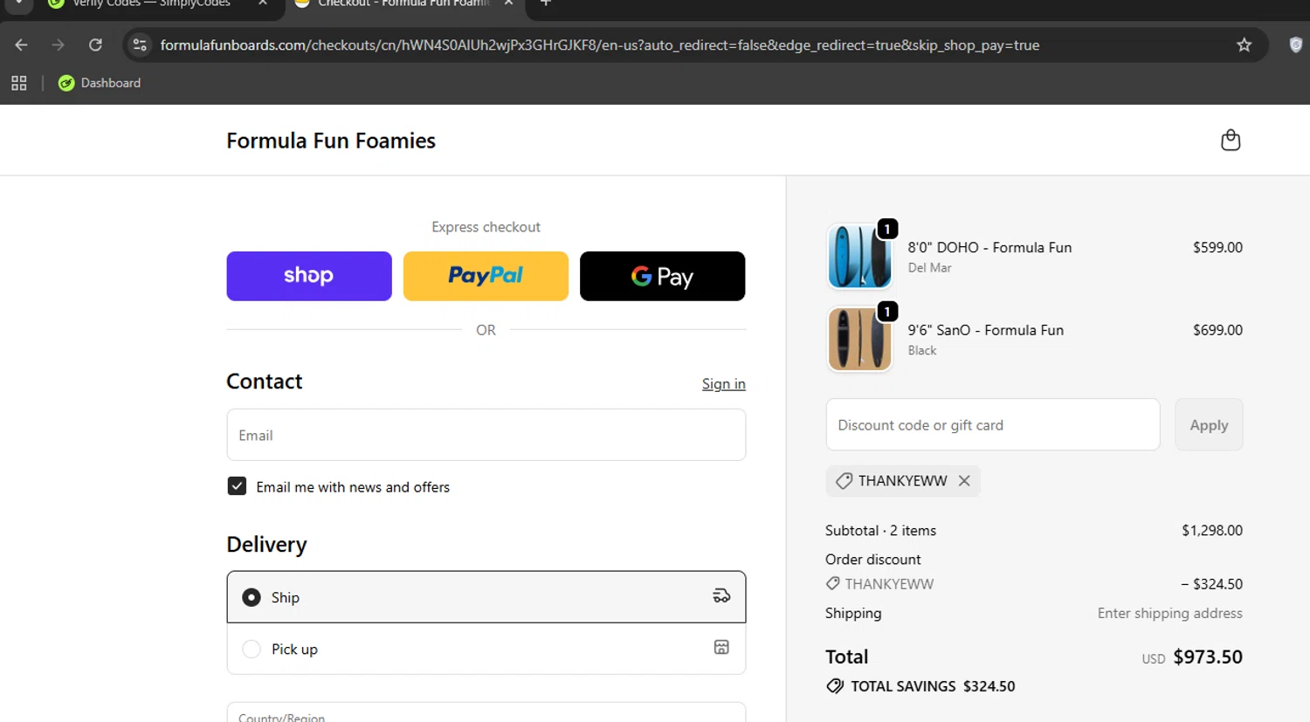Focus the Email input field
The height and width of the screenshot is (722, 1310).
(x=486, y=435)
